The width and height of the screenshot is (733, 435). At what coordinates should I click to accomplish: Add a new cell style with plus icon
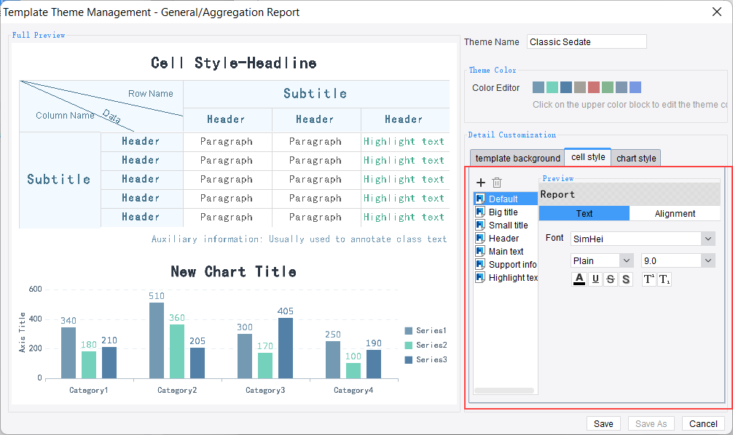point(481,183)
